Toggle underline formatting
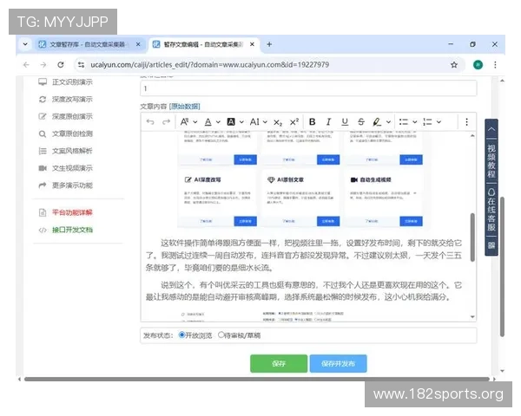Screen dimensions: 521x416 click(345, 122)
